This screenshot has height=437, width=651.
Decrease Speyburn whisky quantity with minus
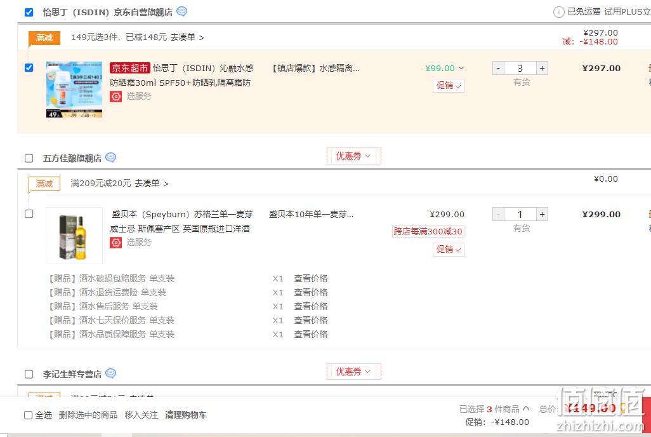(498, 214)
